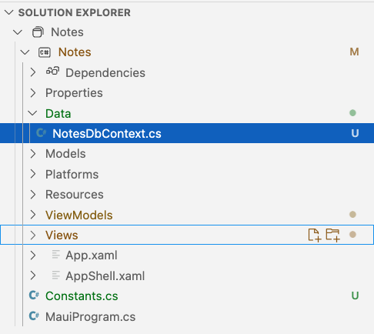Expand the Platforms folder
The width and height of the screenshot is (374, 334).
(x=33, y=174)
